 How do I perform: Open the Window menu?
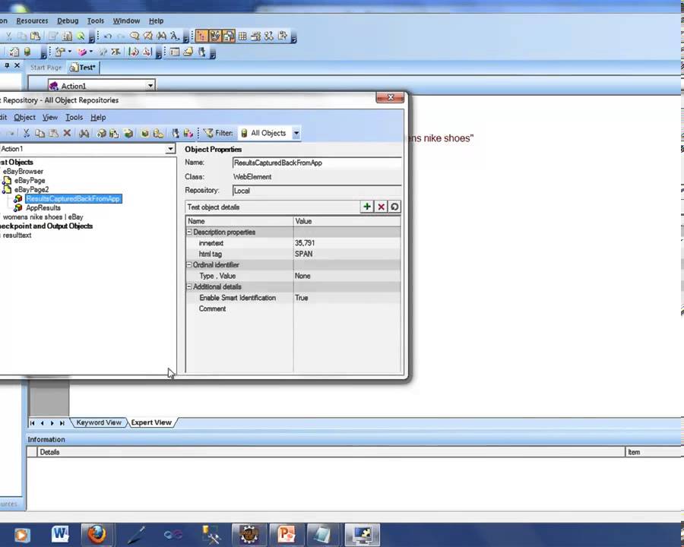[x=126, y=21]
